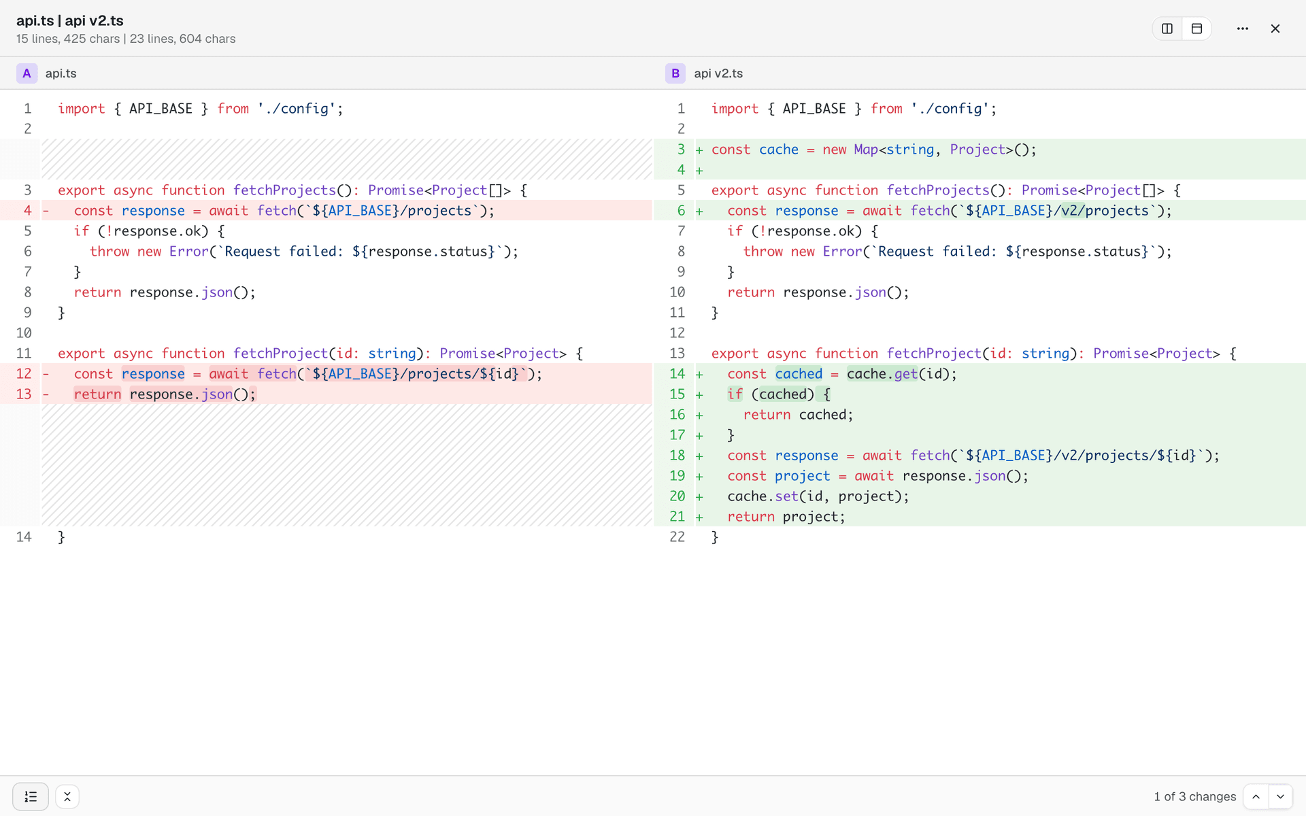Switch to side-by-side split view
This screenshot has width=1306, height=816.
[1167, 29]
